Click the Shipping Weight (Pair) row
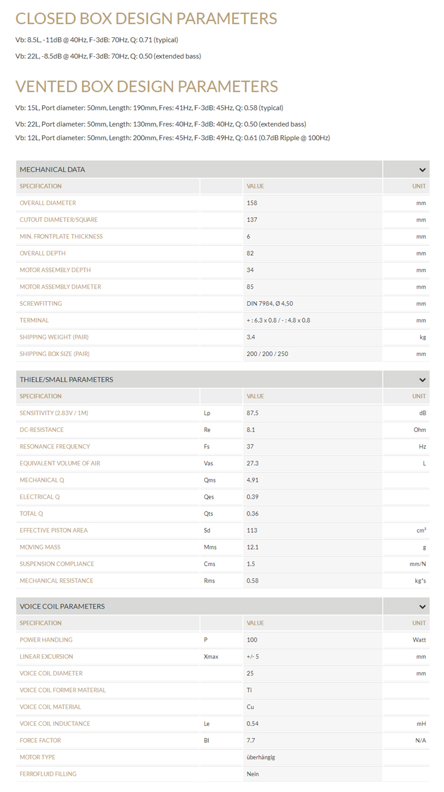This screenshot has width=444, height=792. [x=54, y=337]
